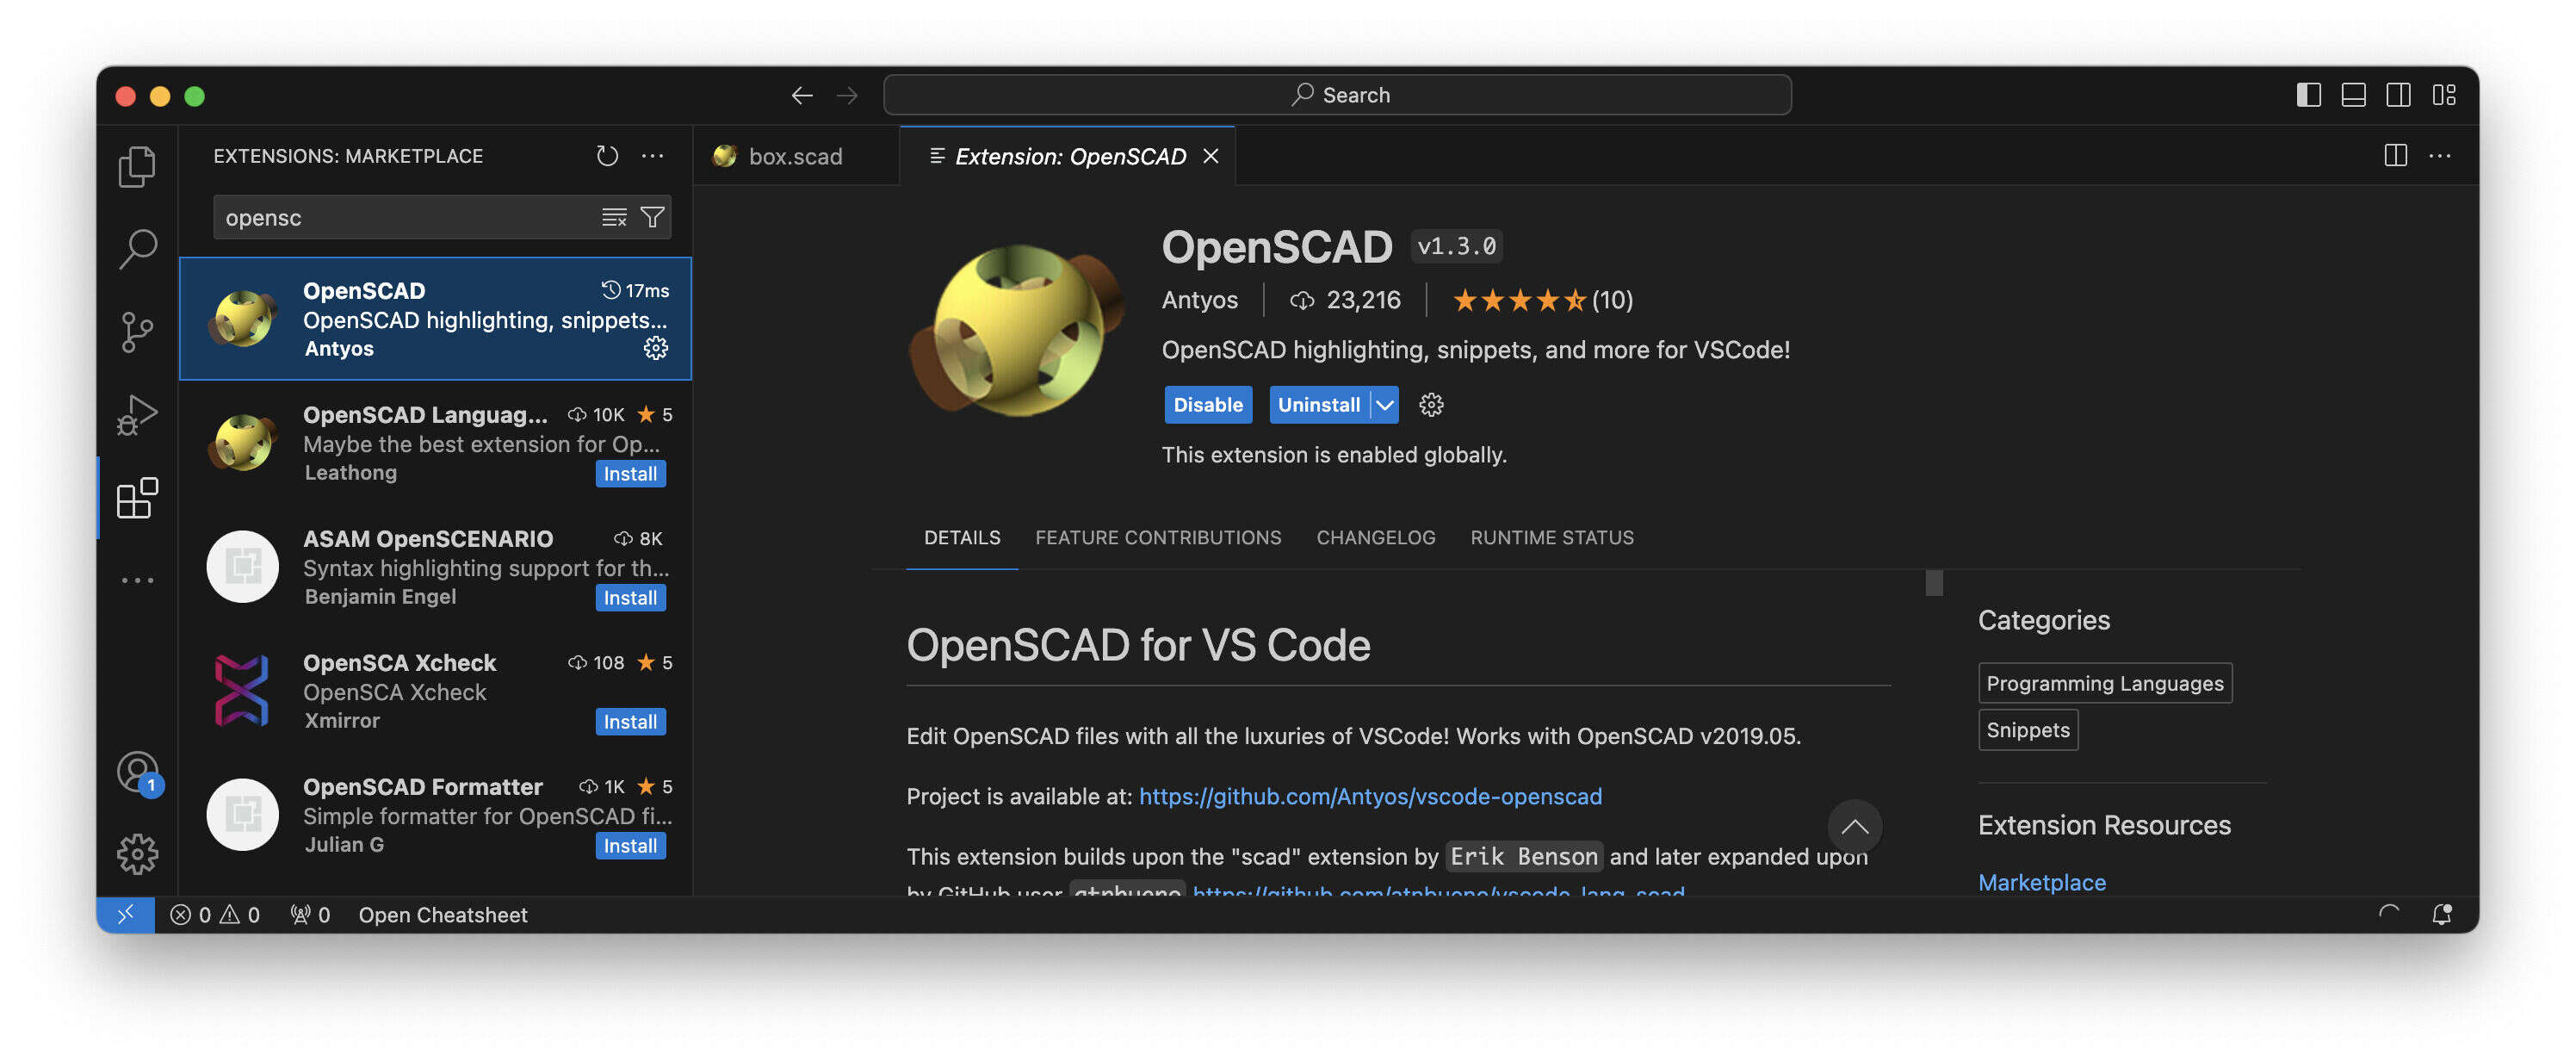Image resolution: width=2576 pixels, height=1061 pixels.
Task: Select the Extensions view icon
Action: point(137,497)
